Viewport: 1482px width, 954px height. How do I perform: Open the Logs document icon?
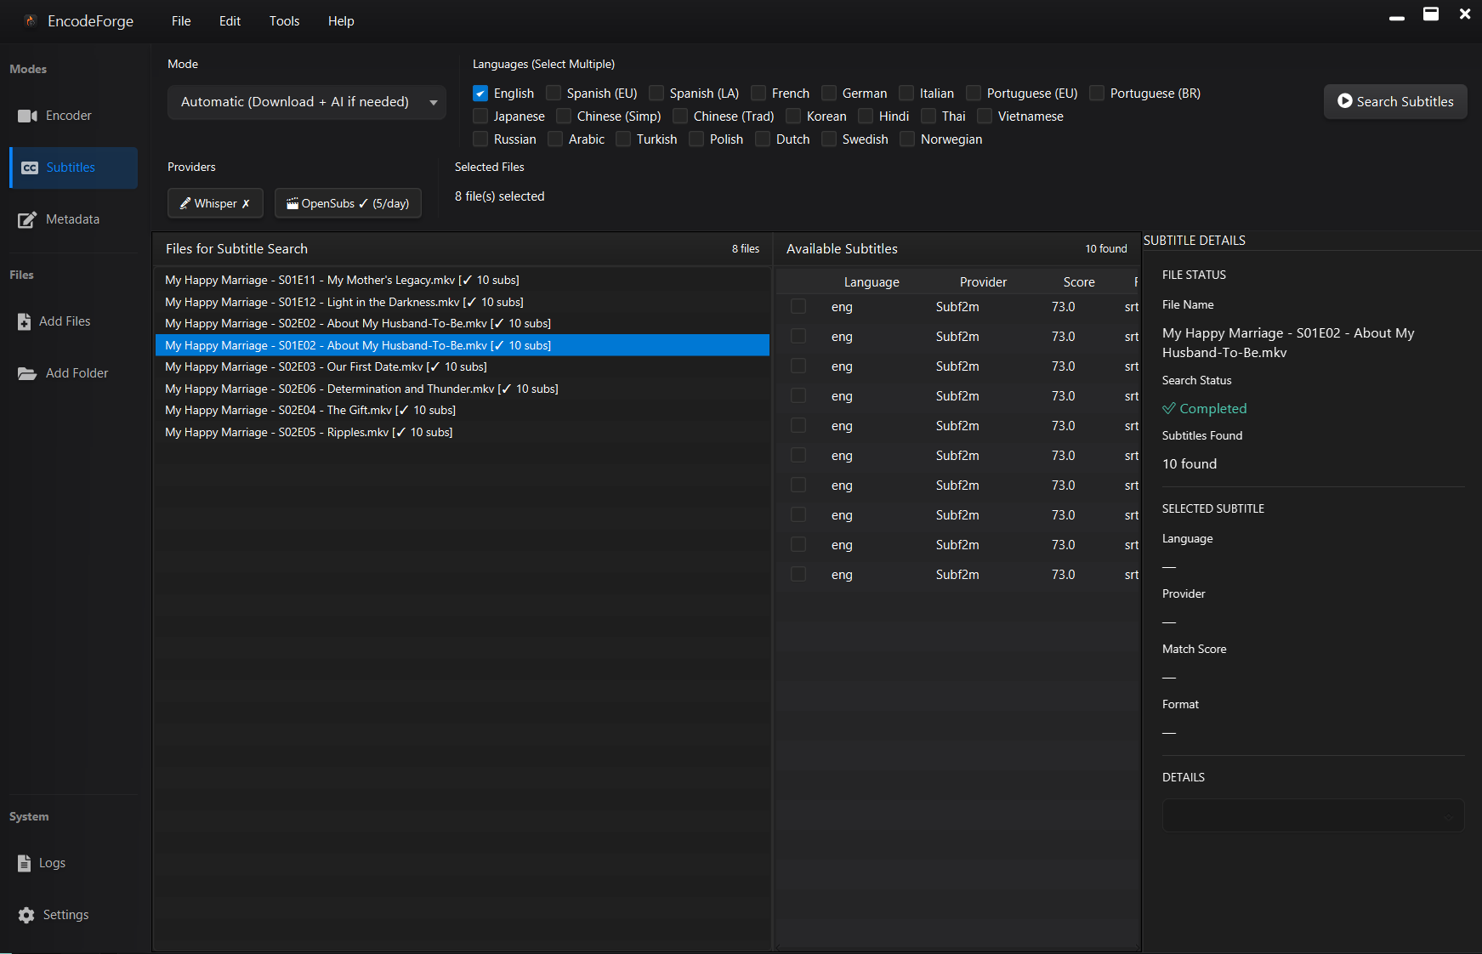pos(24,863)
